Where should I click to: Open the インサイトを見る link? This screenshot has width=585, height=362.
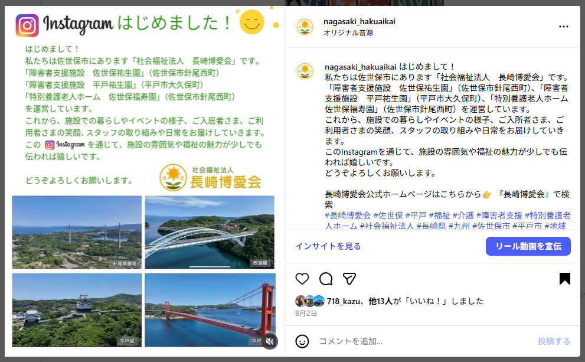point(328,246)
